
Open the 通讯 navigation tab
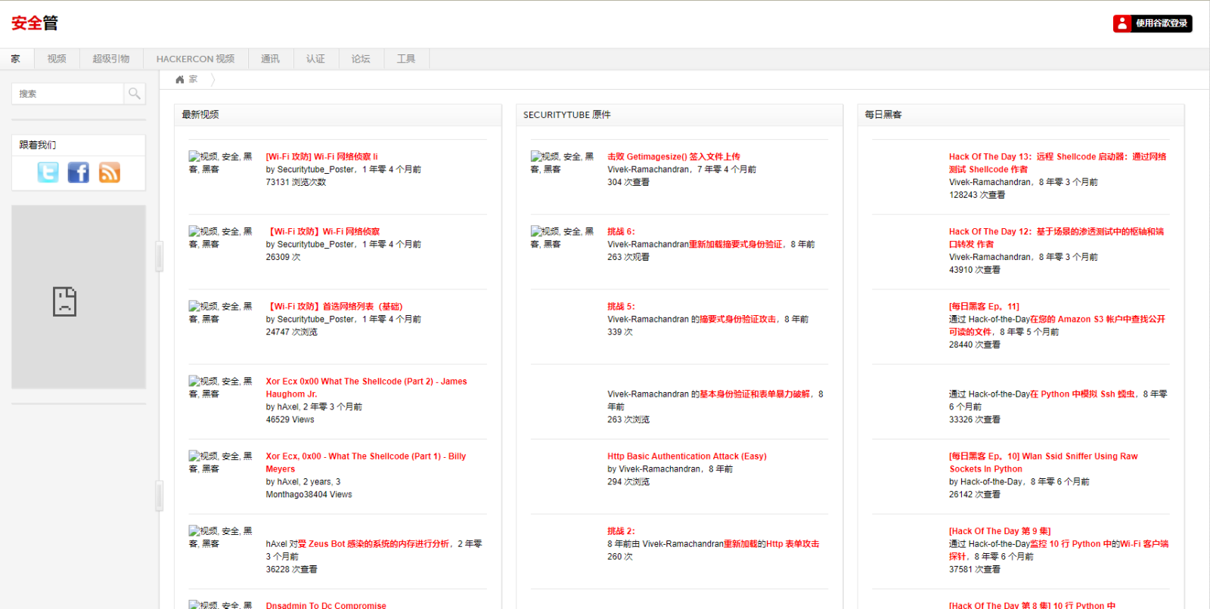[x=270, y=59]
